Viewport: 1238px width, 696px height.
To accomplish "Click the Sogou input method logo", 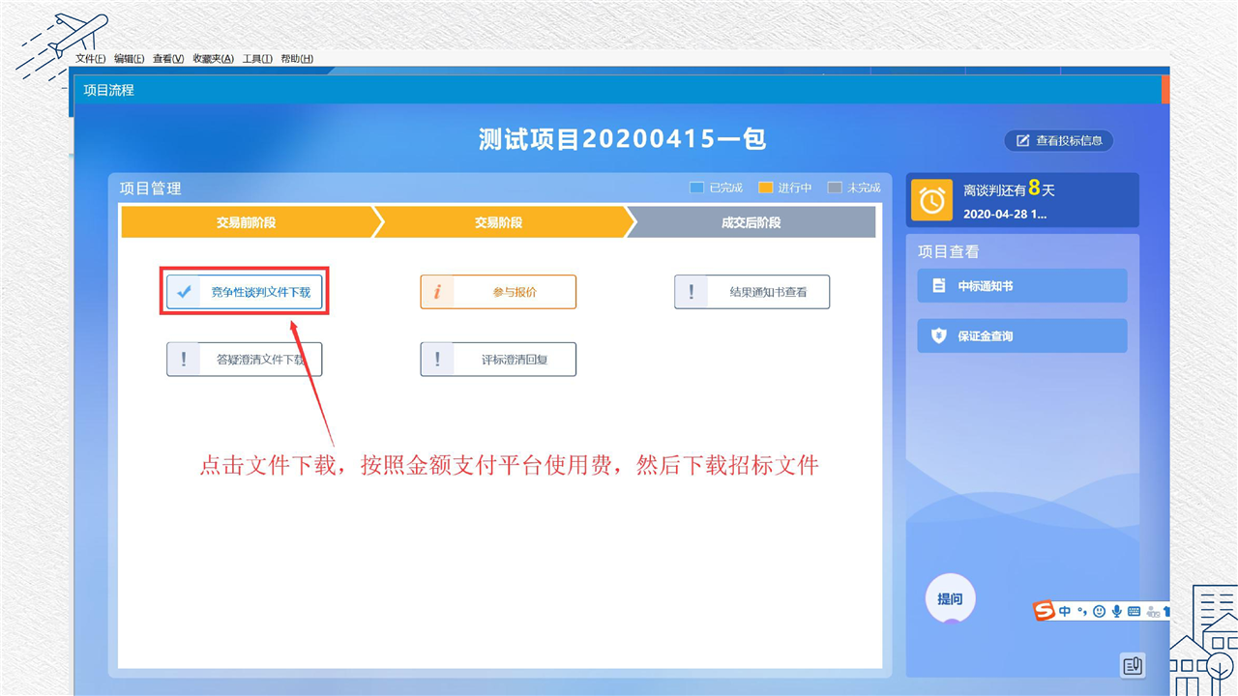I will [x=1044, y=611].
